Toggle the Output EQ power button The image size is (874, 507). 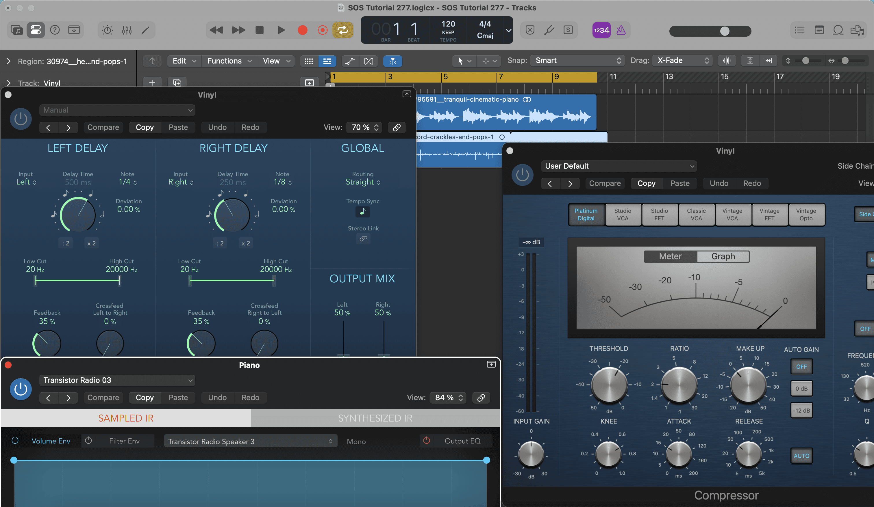(427, 441)
